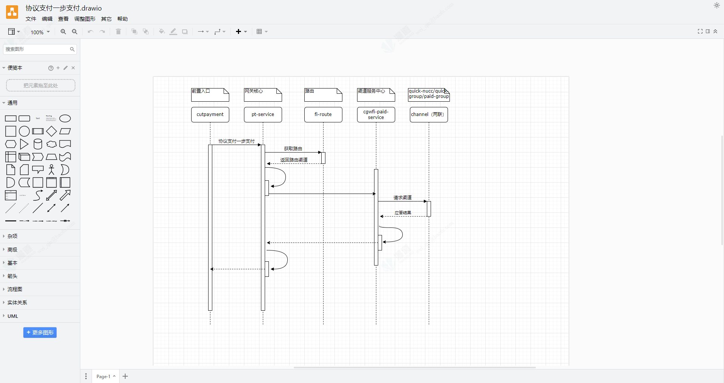Select the callout speech bubble shape
Screen dimensions: 724x383
[x=38, y=170]
